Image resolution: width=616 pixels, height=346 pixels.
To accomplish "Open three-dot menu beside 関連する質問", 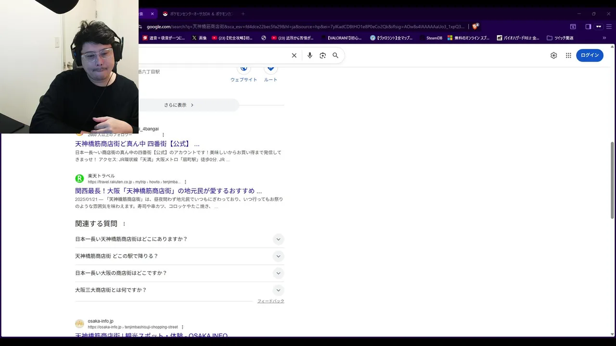I will [124, 224].
